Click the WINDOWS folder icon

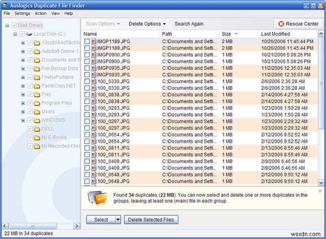click(37, 120)
